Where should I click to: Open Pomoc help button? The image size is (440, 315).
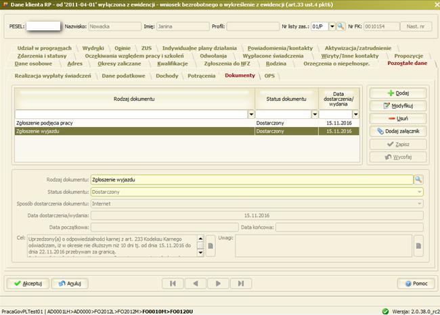point(416,283)
